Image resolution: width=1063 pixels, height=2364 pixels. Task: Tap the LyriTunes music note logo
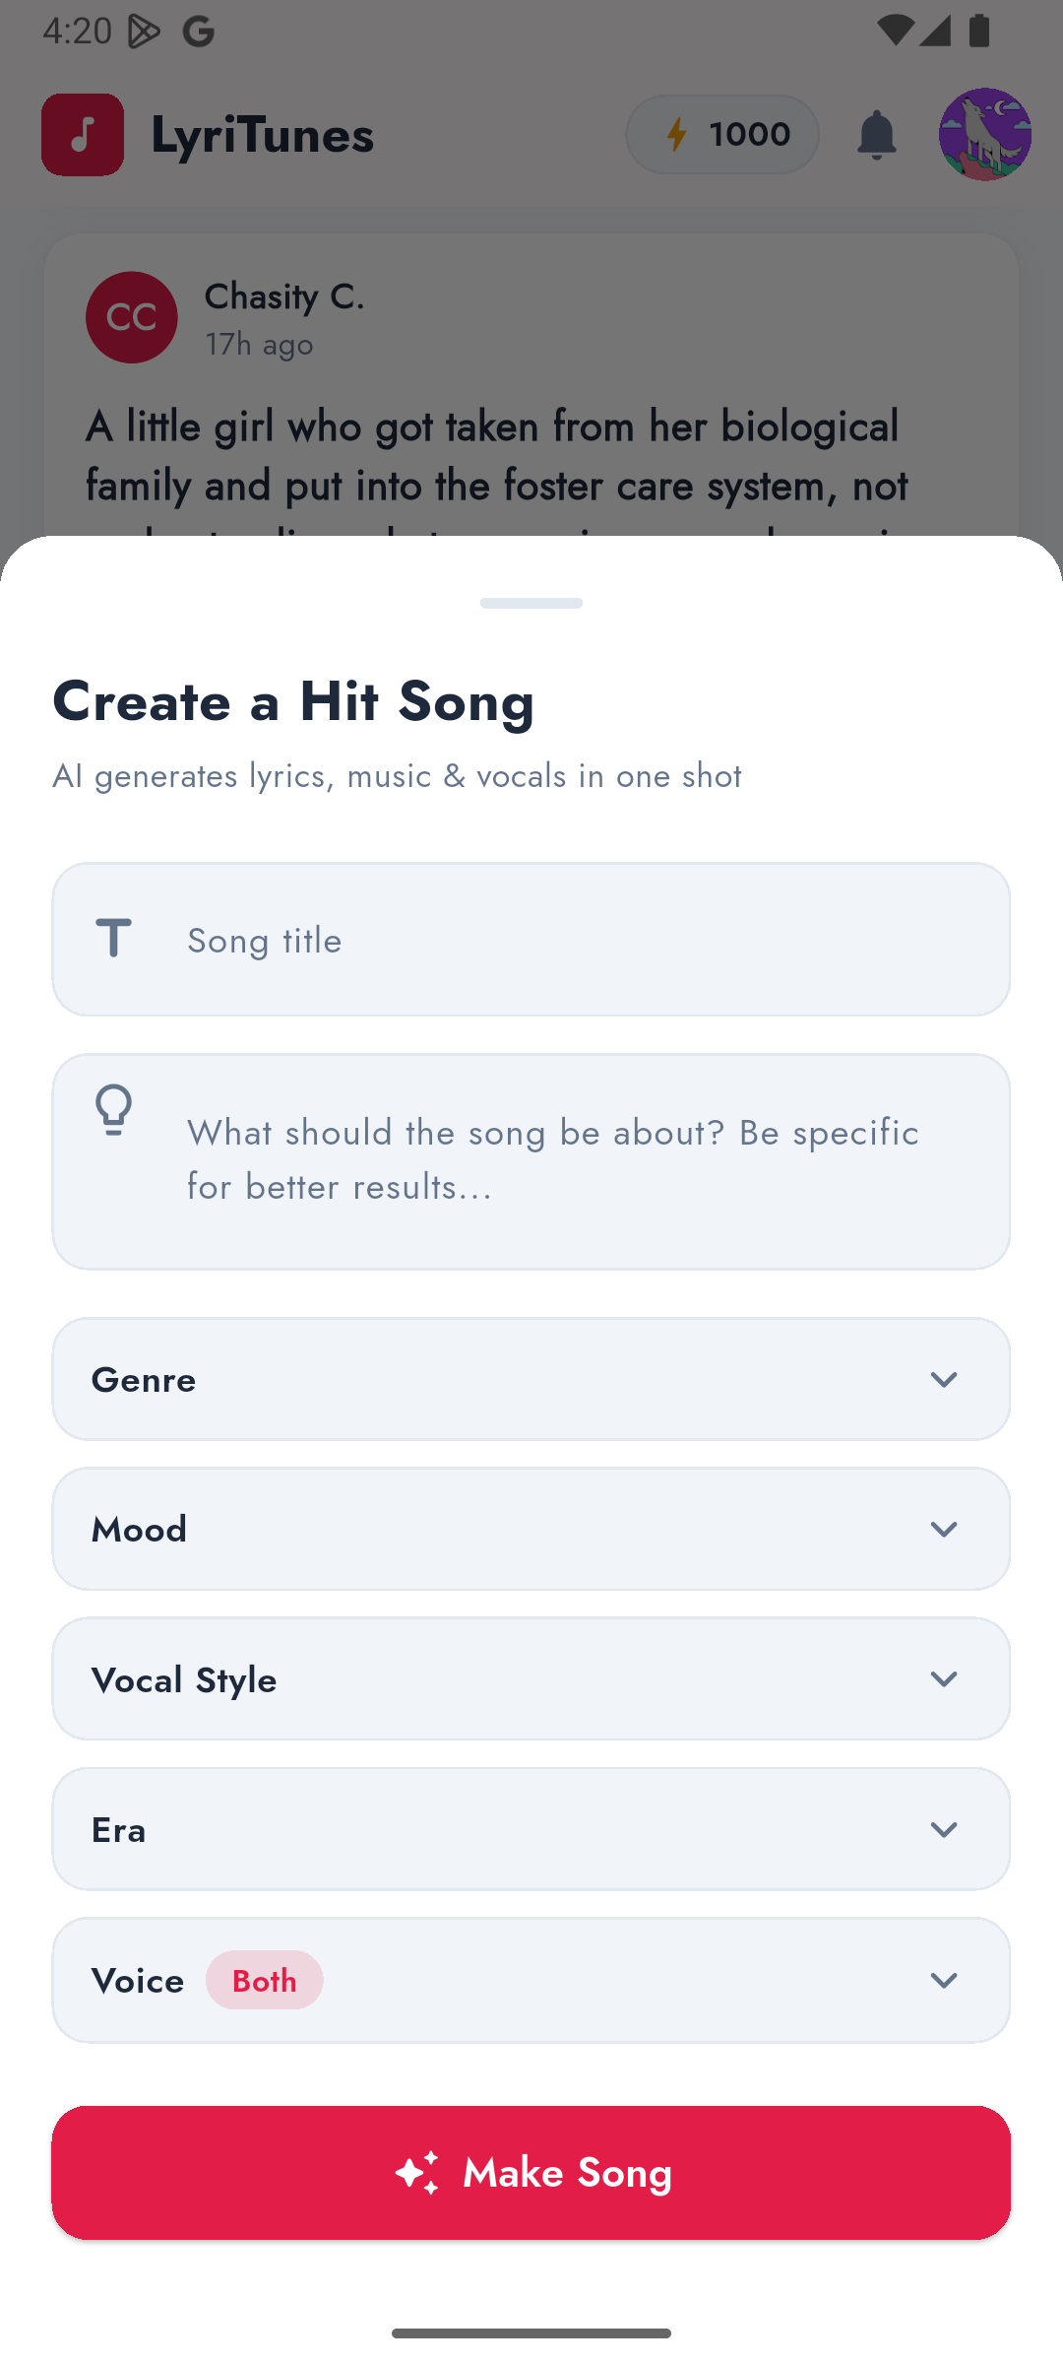pos(83,135)
